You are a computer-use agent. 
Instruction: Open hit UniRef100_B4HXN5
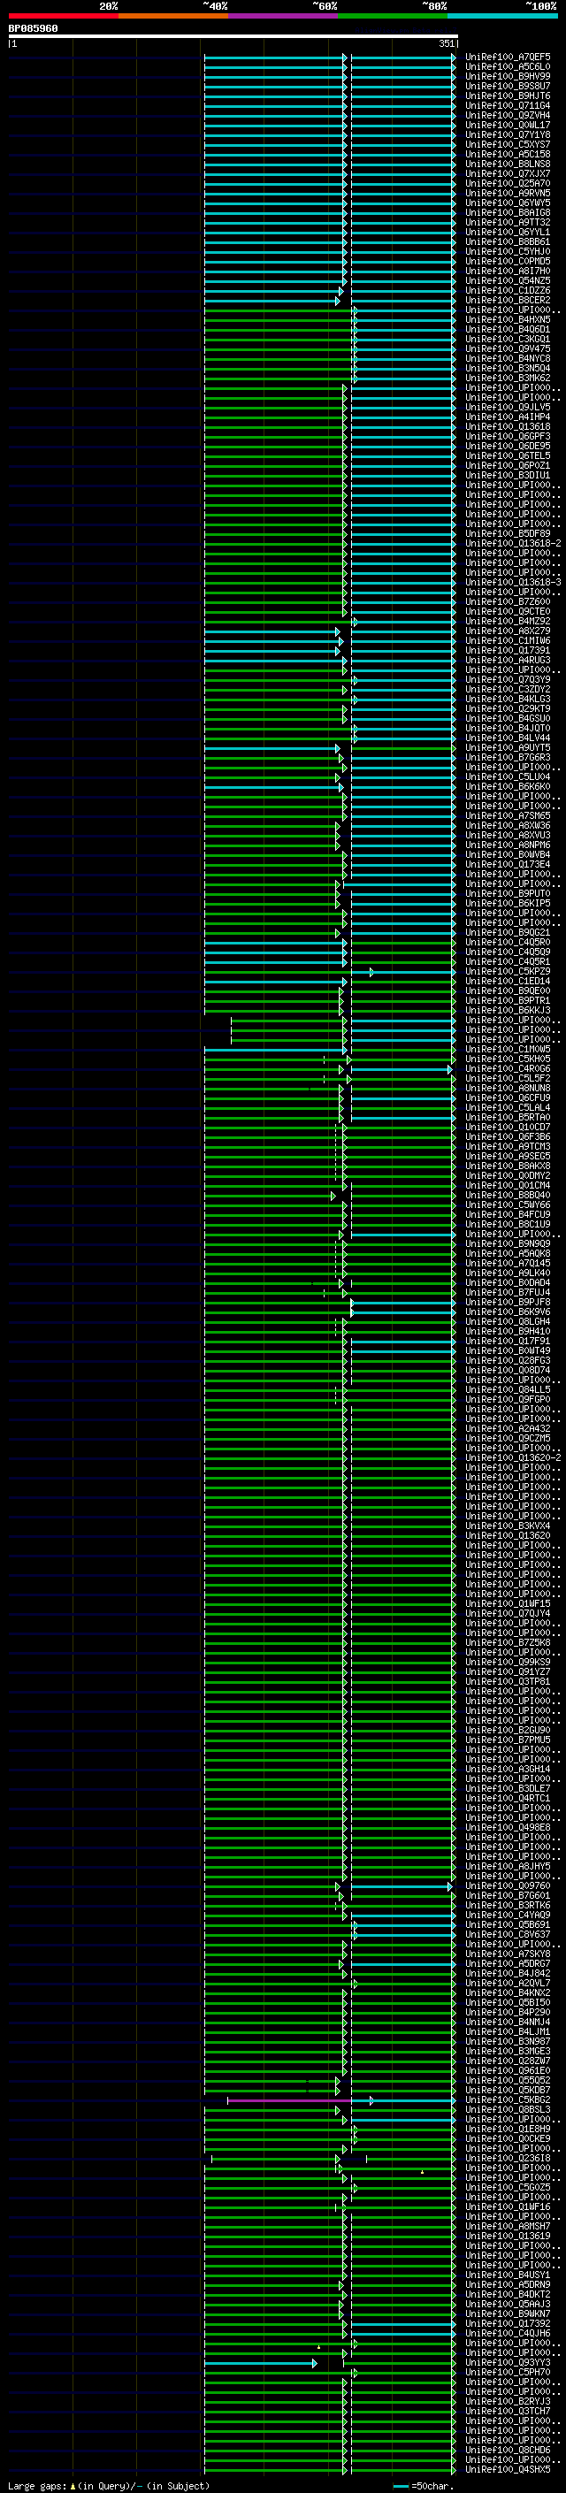click(508, 319)
